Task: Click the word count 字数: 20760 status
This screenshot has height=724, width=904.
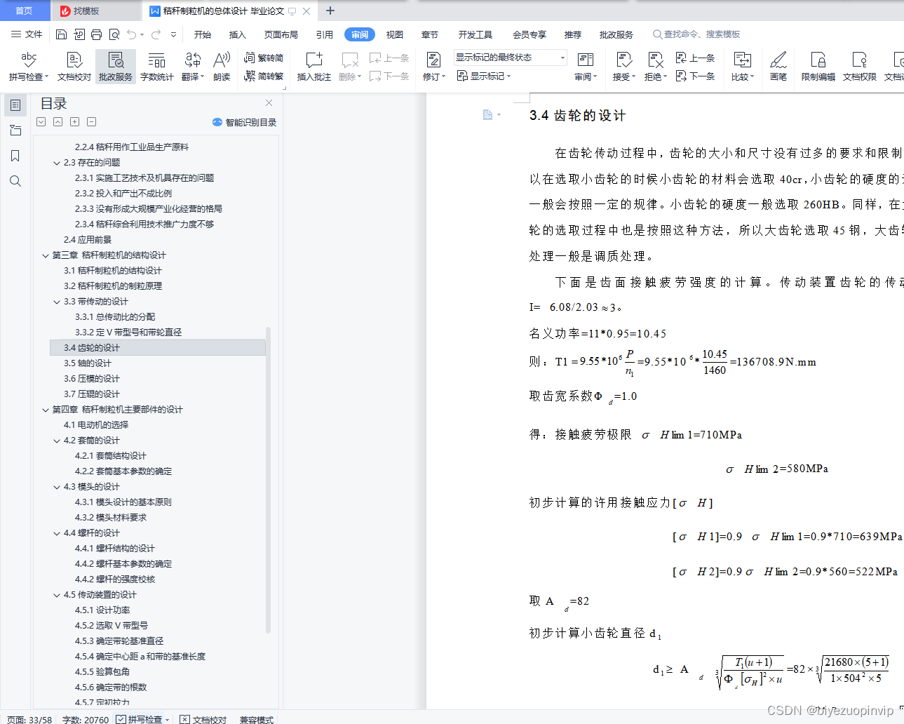Action: point(86,719)
